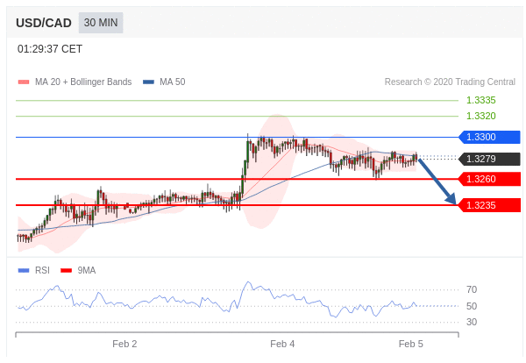Click the Research 2020 Trading Central credit
This screenshot has height=363, width=526.
click(450, 82)
